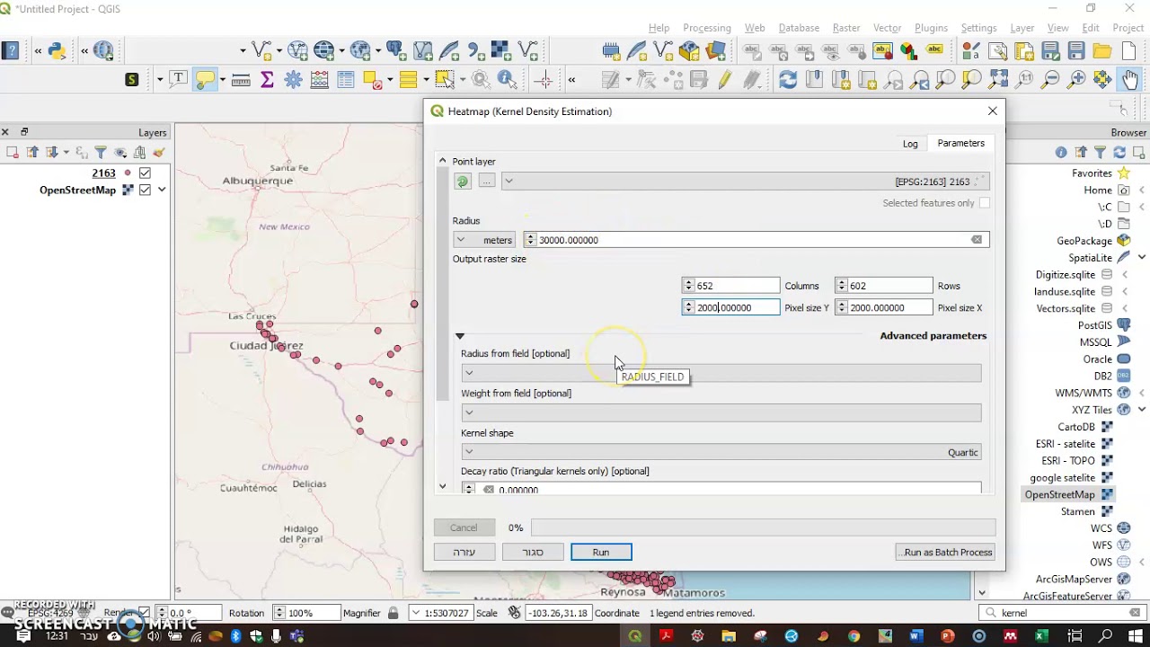Click Run as Batch Process button
Viewport: 1150px width, 647px height.
(945, 552)
